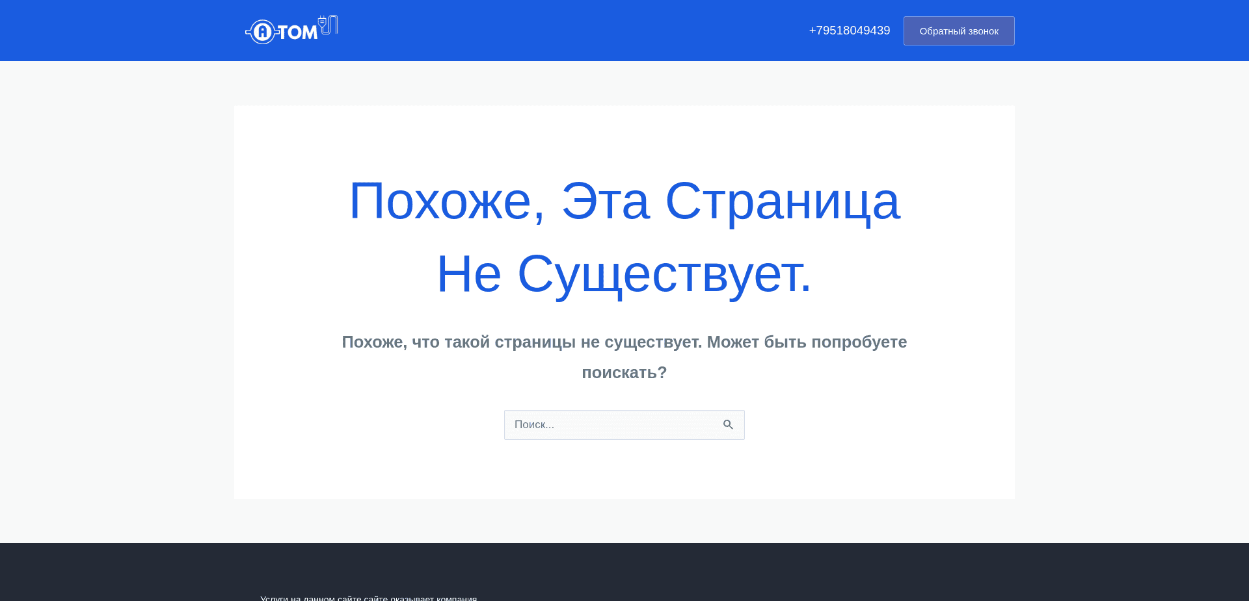
Task: Click the Atom company logo
Action: coord(291,30)
